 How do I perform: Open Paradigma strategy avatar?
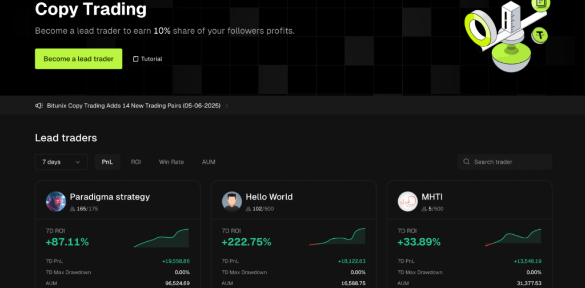pyautogui.click(x=56, y=202)
